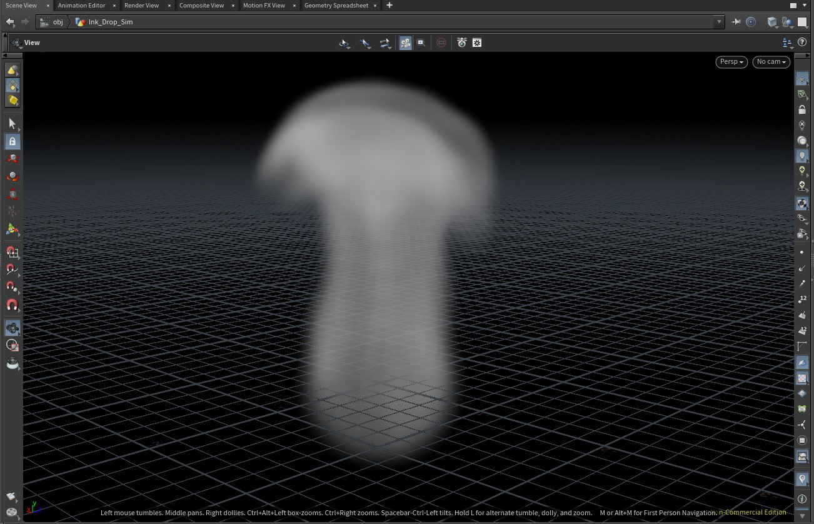This screenshot has height=524, width=814.
Task: Enable curve snapping magnet icon
Action: tap(12, 270)
